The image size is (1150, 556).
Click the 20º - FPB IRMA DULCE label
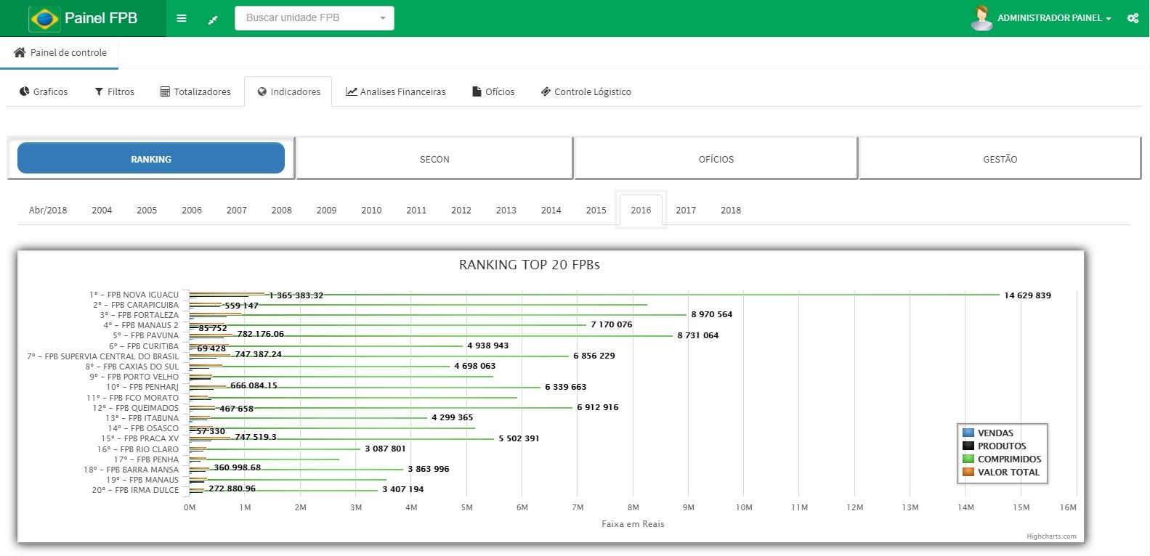click(x=135, y=490)
